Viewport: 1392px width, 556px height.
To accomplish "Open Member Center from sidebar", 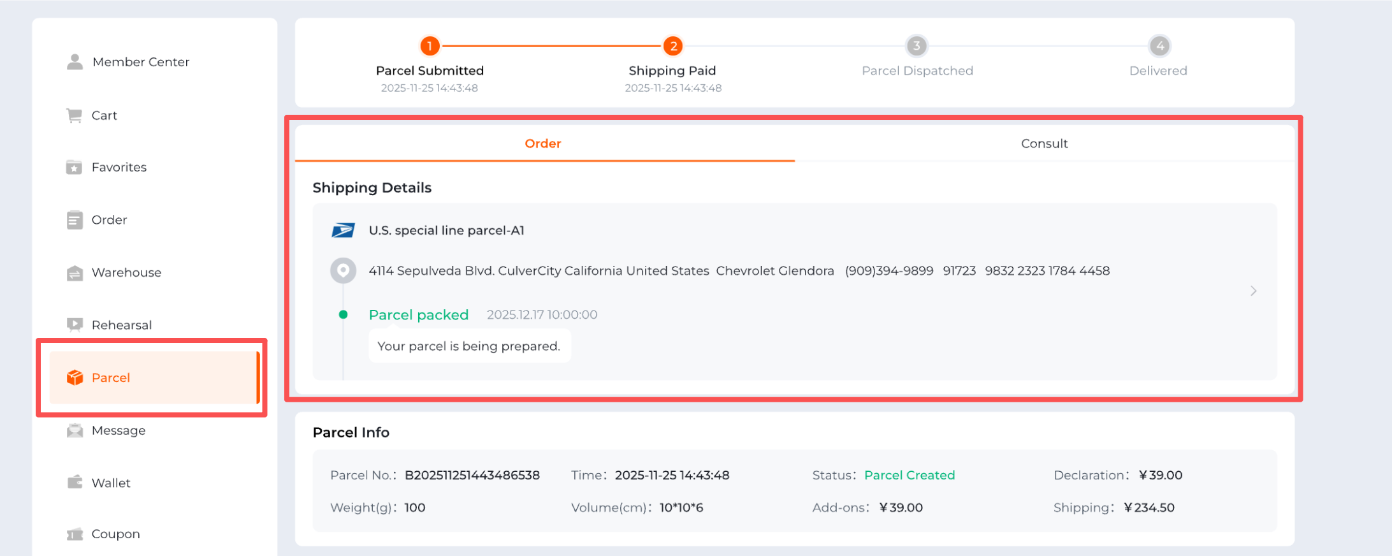I will pyautogui.click(x=141, y=62).
